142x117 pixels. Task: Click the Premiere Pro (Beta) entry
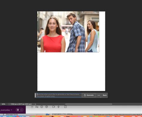pos(62,114)
